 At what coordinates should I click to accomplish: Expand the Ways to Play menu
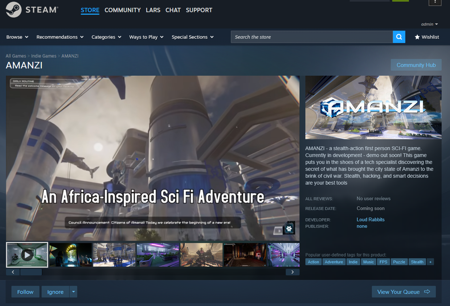(x=147, y=37)
